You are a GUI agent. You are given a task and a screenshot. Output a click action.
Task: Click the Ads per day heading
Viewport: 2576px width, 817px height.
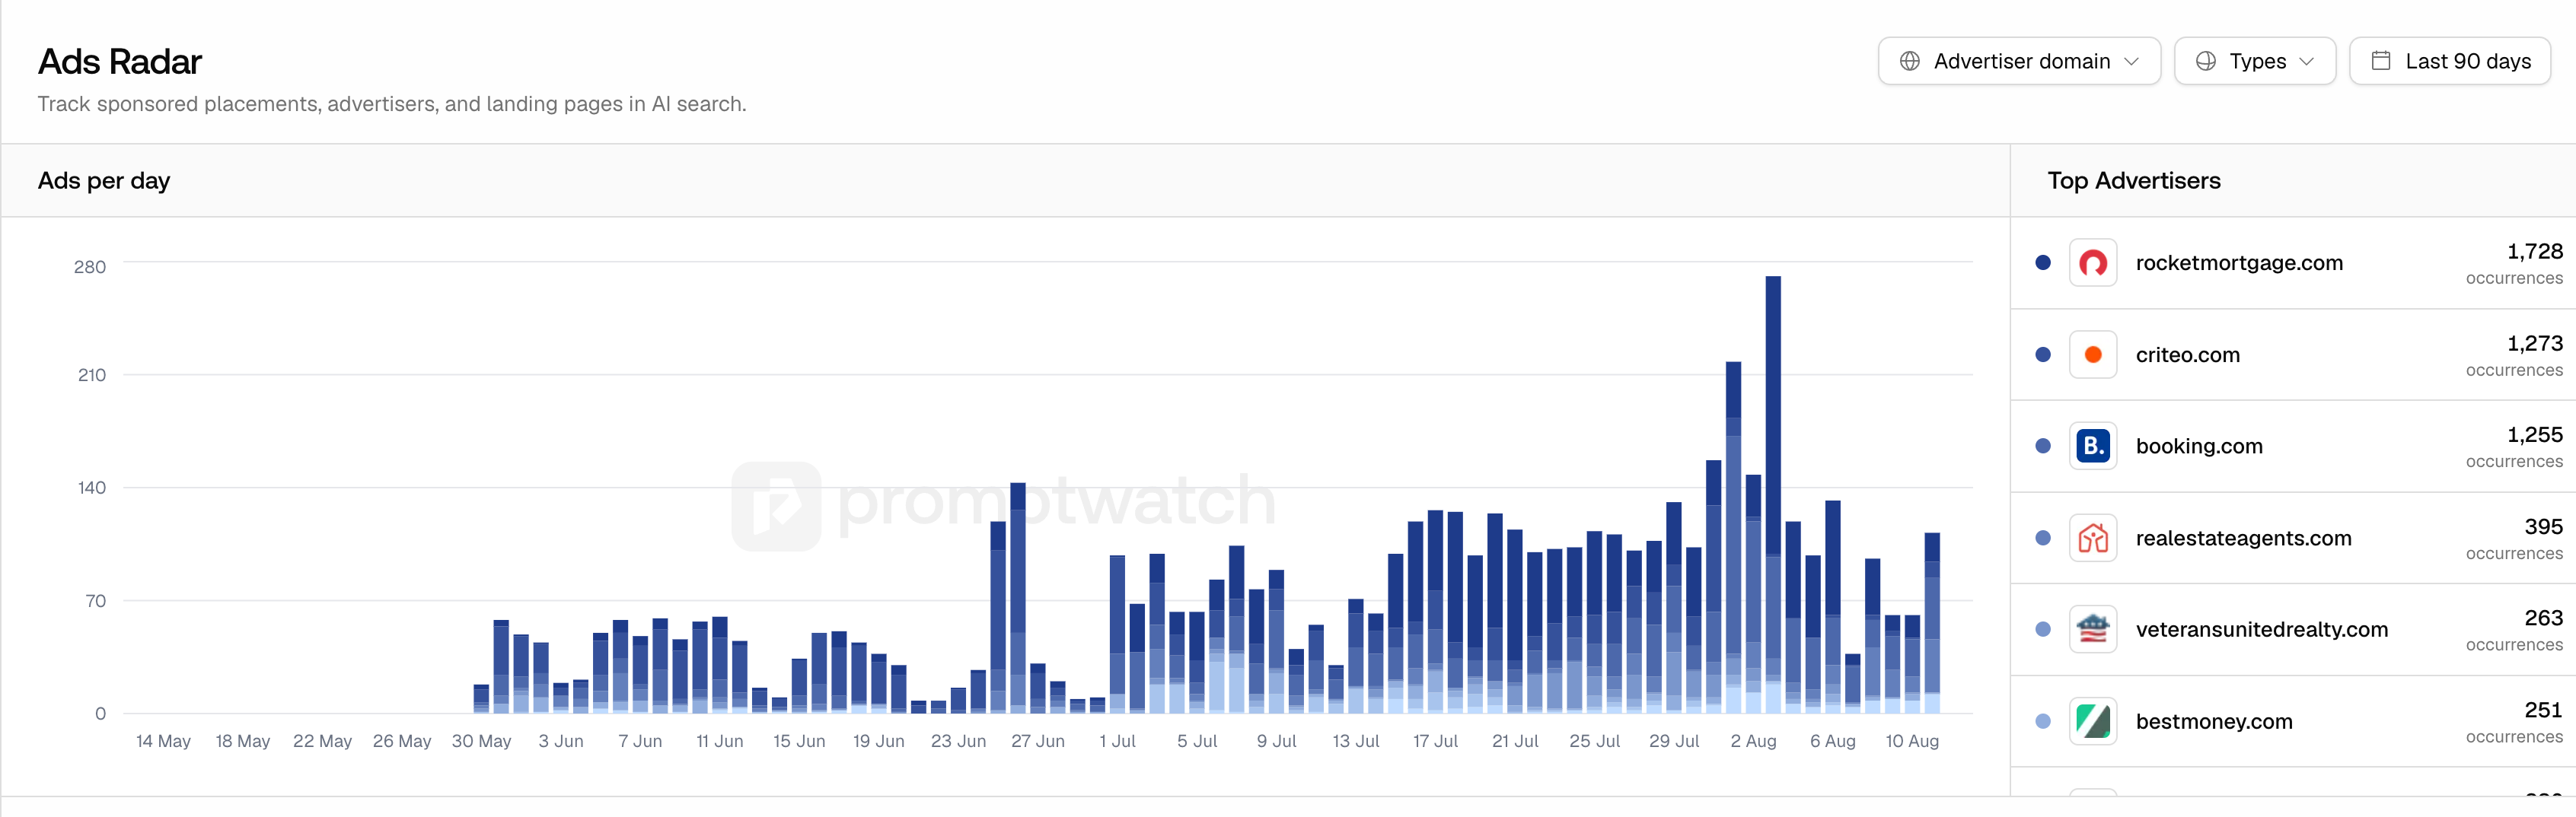(x=104, y=181)
